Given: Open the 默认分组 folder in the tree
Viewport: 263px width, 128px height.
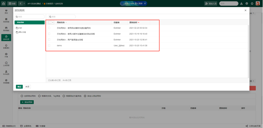Looking at the screenshot, I should (x=21, y=32).
